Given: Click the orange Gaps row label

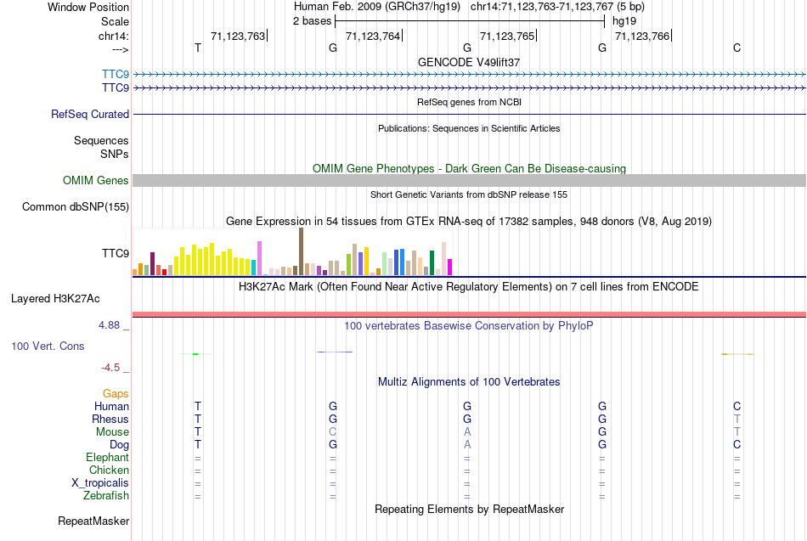Looking at the screenshot, I should coord(116,394).
